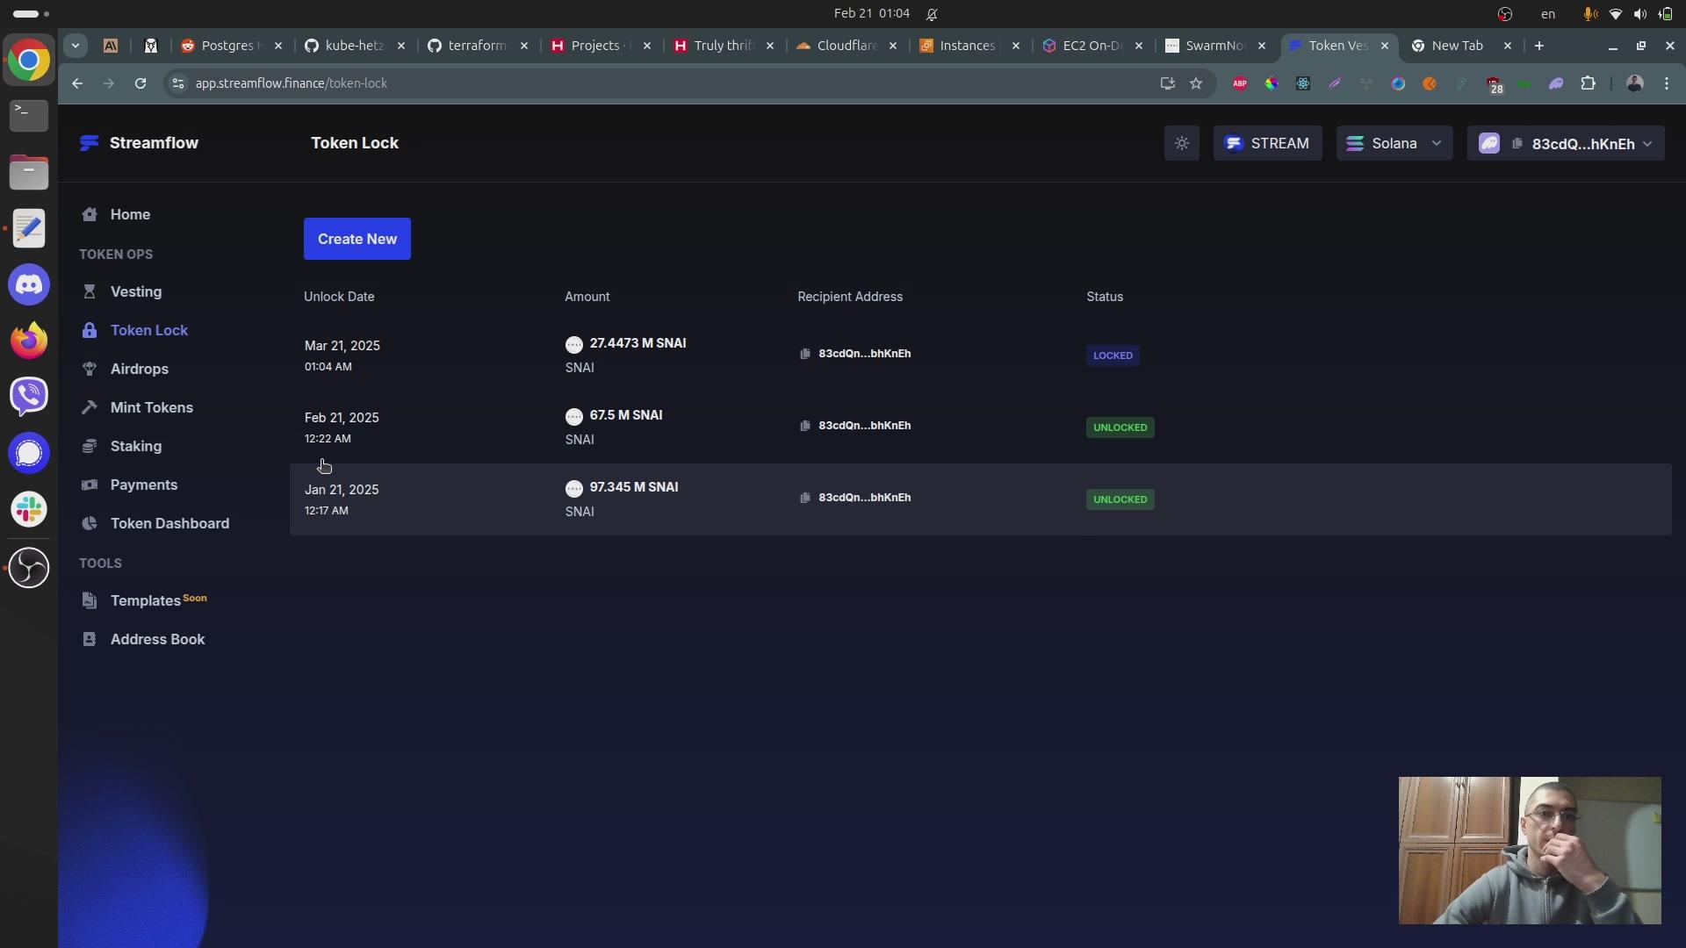Image resolution: width=1686 pixels, height=948 pixels.
Task: Select Token Lock in sidebar
Action: click(x=148, y=330)
